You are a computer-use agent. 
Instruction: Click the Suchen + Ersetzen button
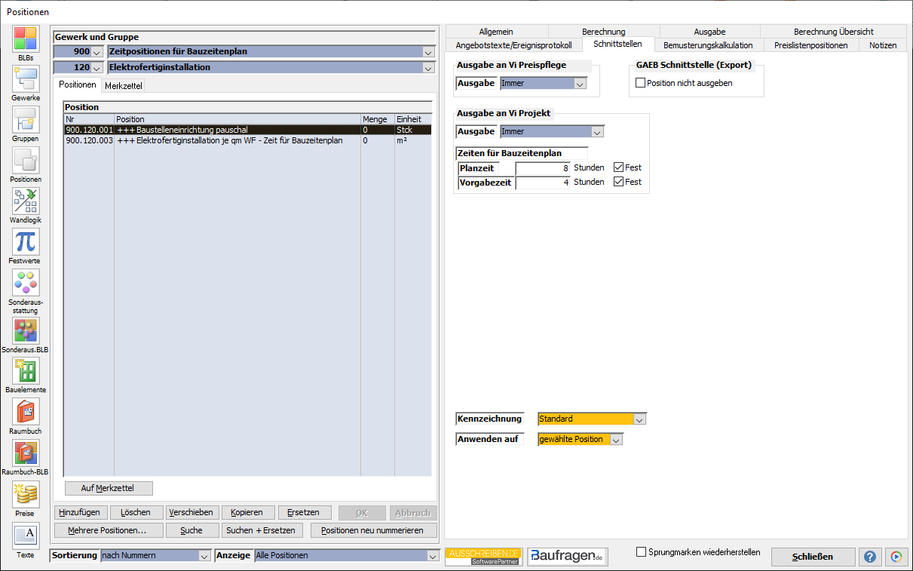(264, 530)
